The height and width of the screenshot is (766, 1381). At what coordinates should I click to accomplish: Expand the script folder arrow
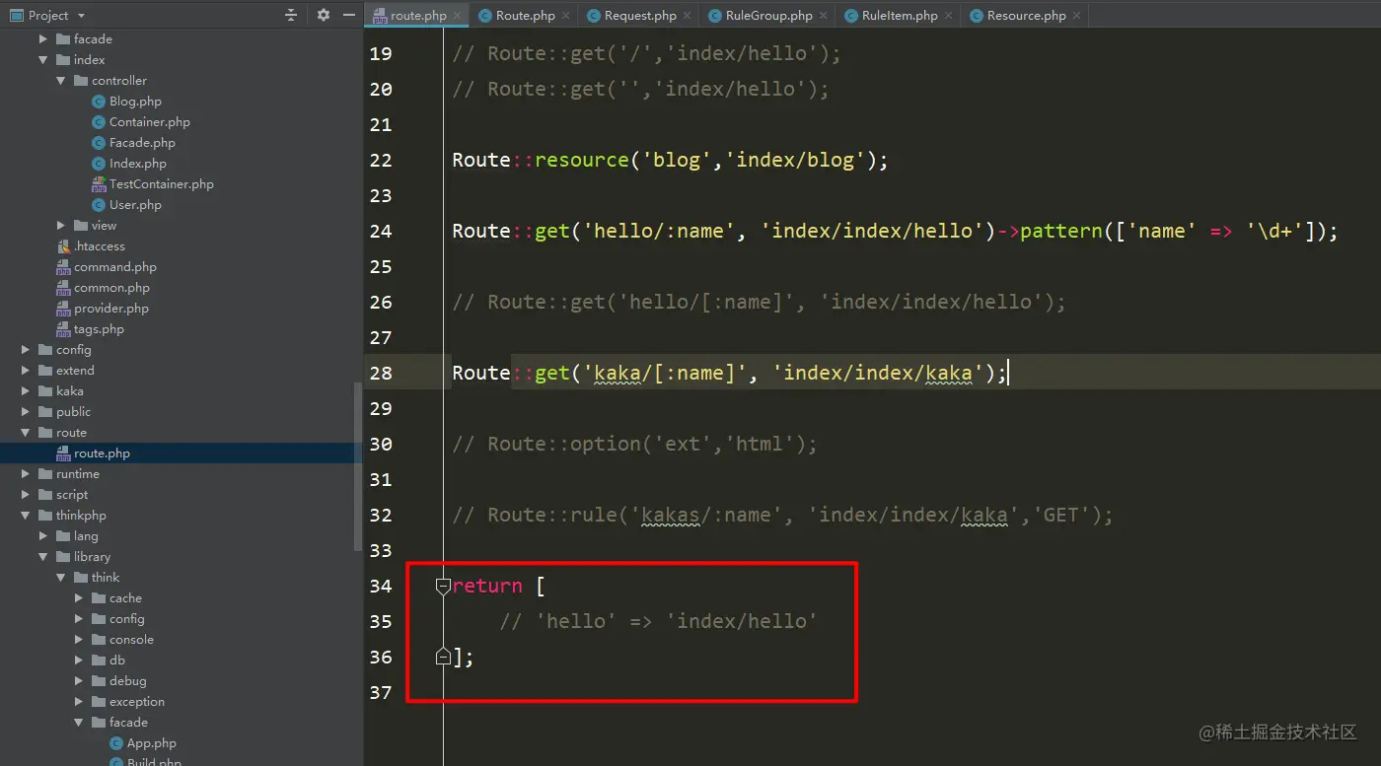coord(26,495)
